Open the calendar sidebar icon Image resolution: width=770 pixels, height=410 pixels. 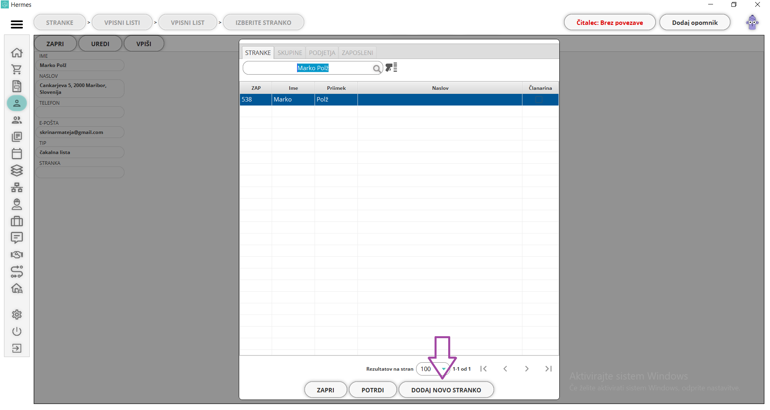tap(17, 154)
